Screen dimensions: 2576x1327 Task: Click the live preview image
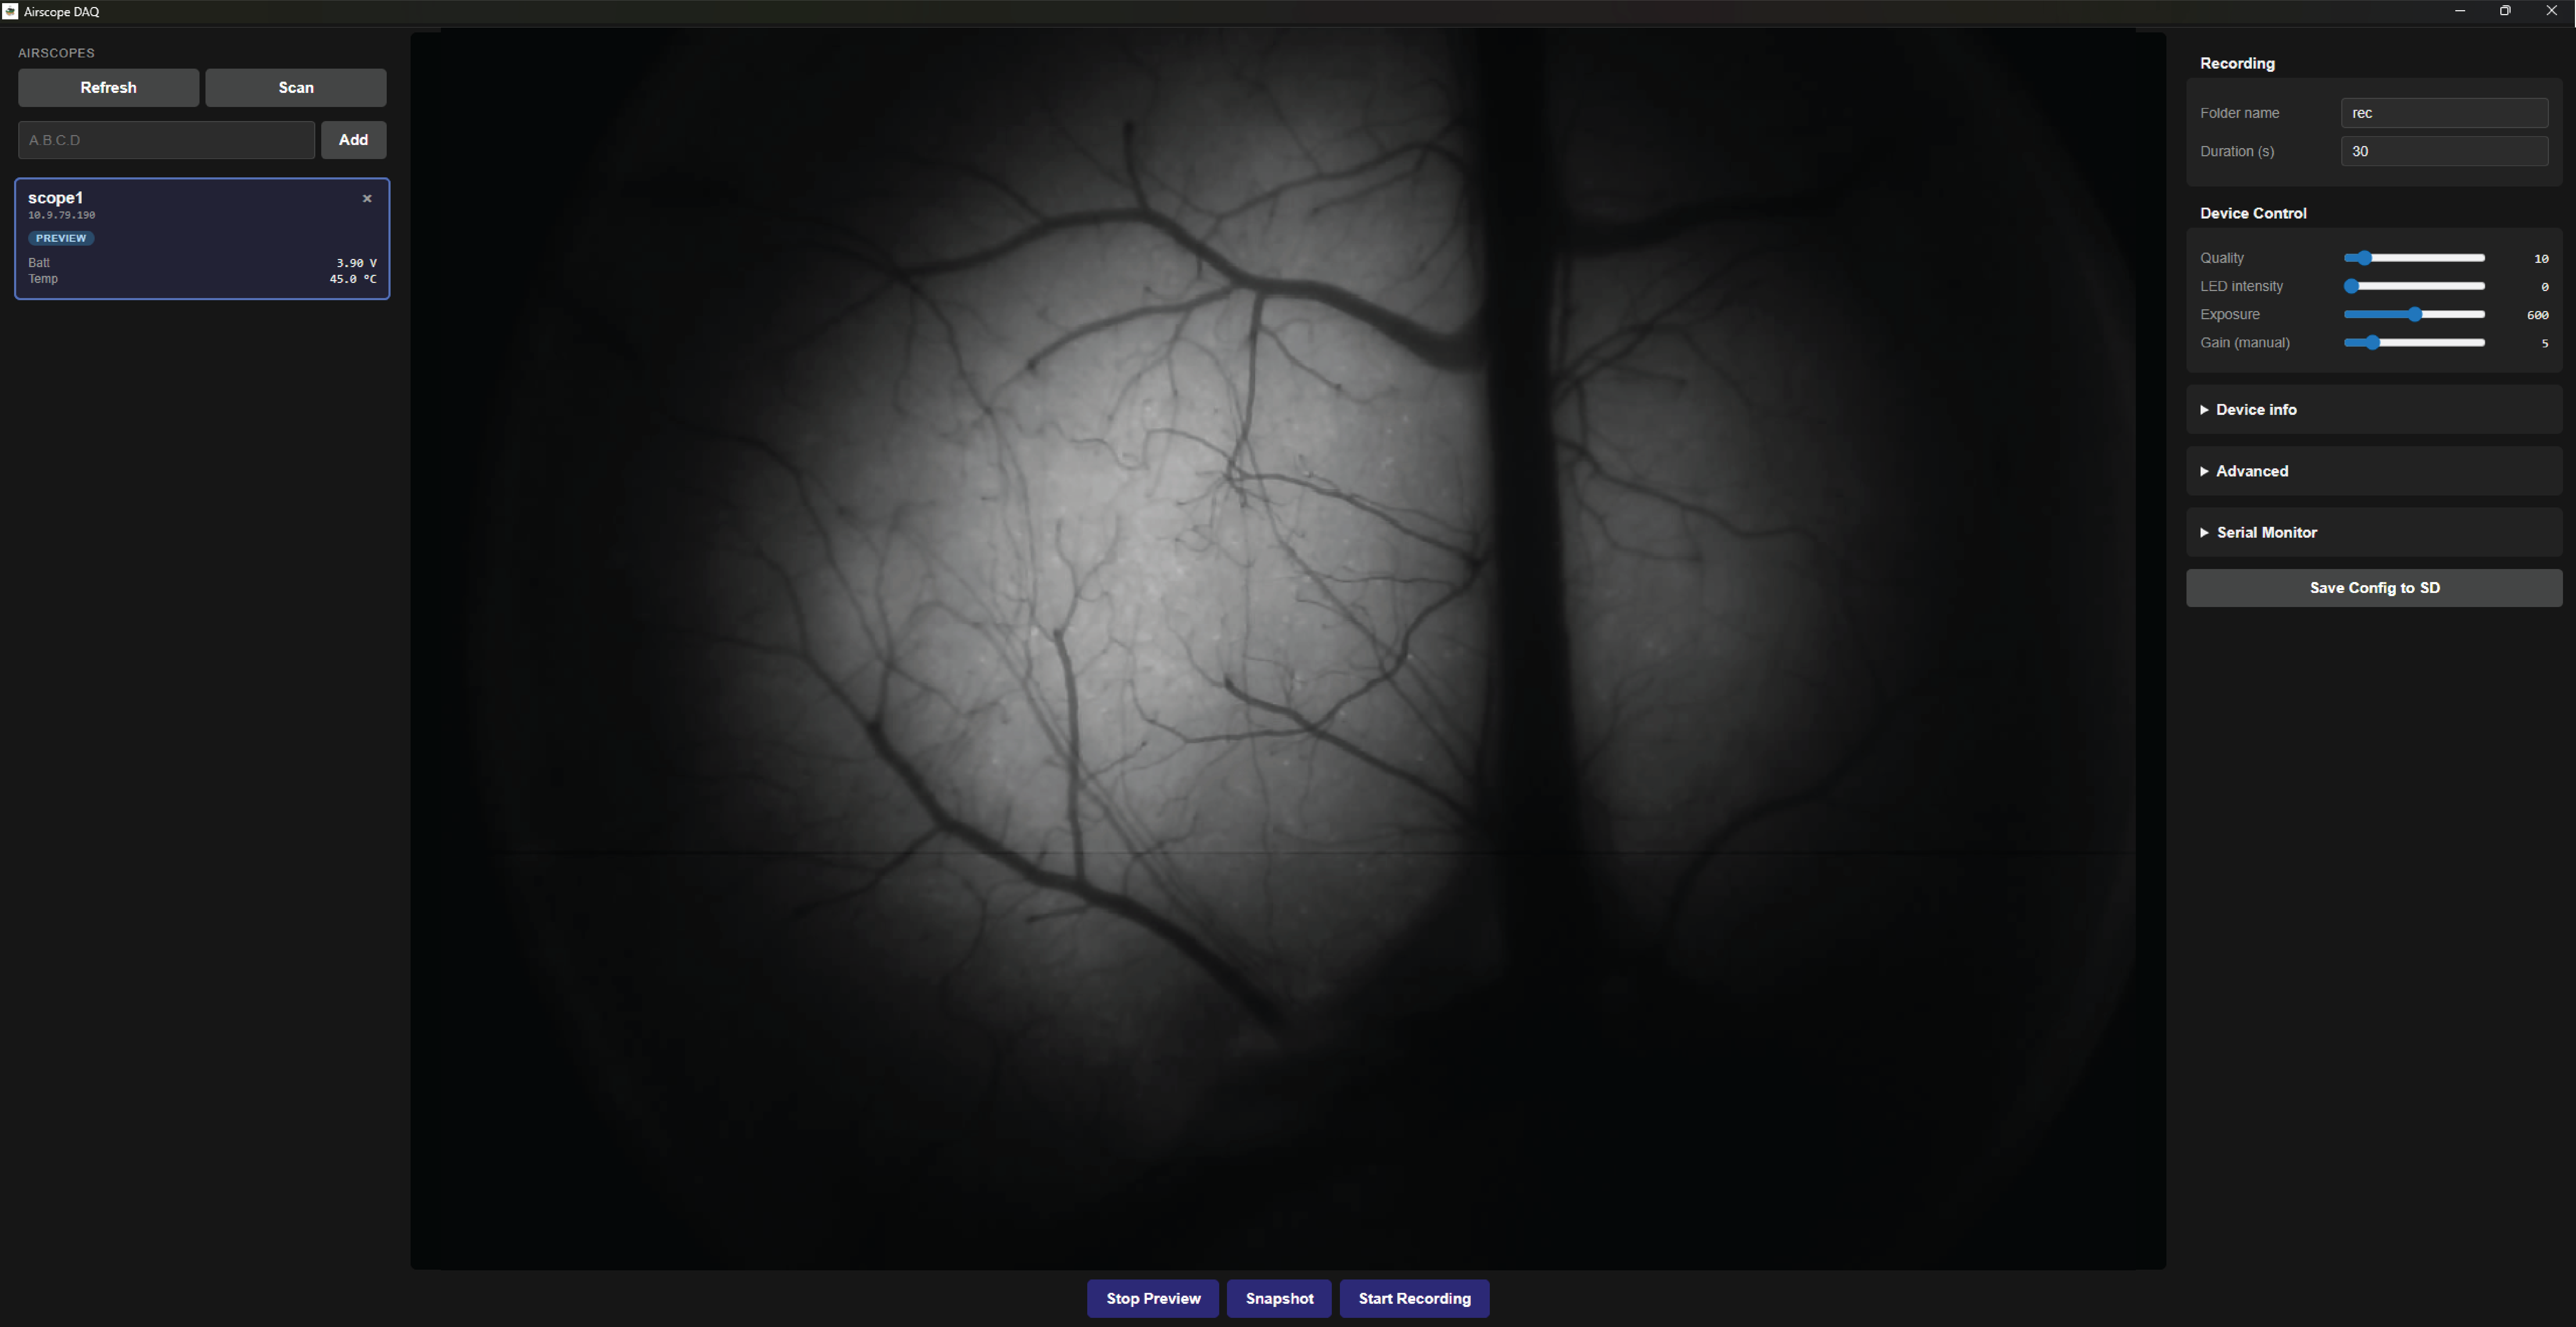tap(1288, 650)
